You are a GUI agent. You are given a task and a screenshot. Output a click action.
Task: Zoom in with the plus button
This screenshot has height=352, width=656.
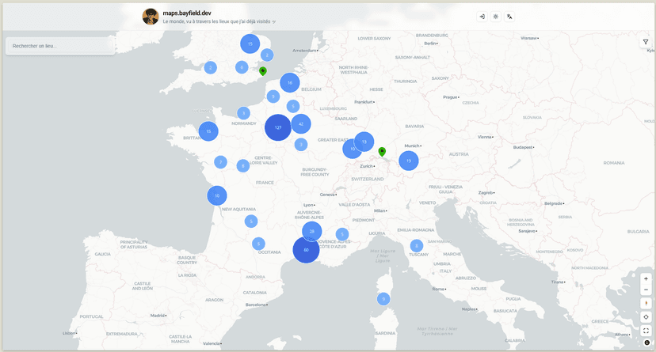(x=646, y=278)
